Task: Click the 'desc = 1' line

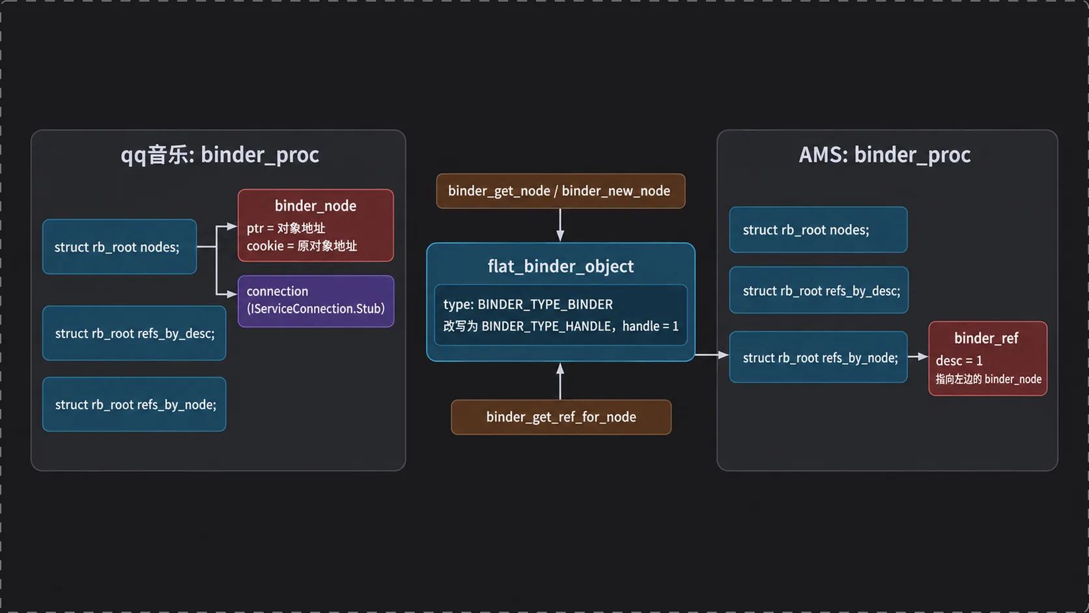Action: [959, 360]
